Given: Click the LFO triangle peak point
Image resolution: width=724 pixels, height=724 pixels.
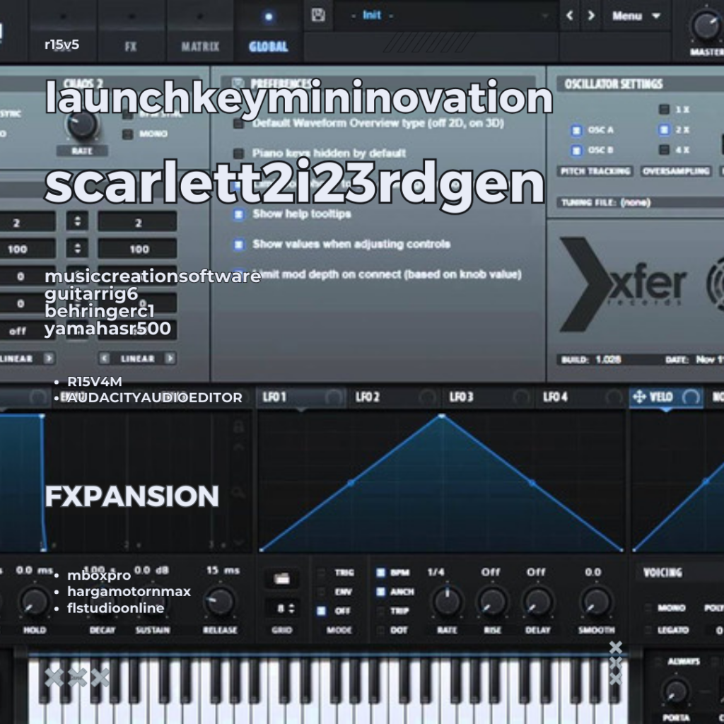Looking at the screenshot, I should coord(442,416).
